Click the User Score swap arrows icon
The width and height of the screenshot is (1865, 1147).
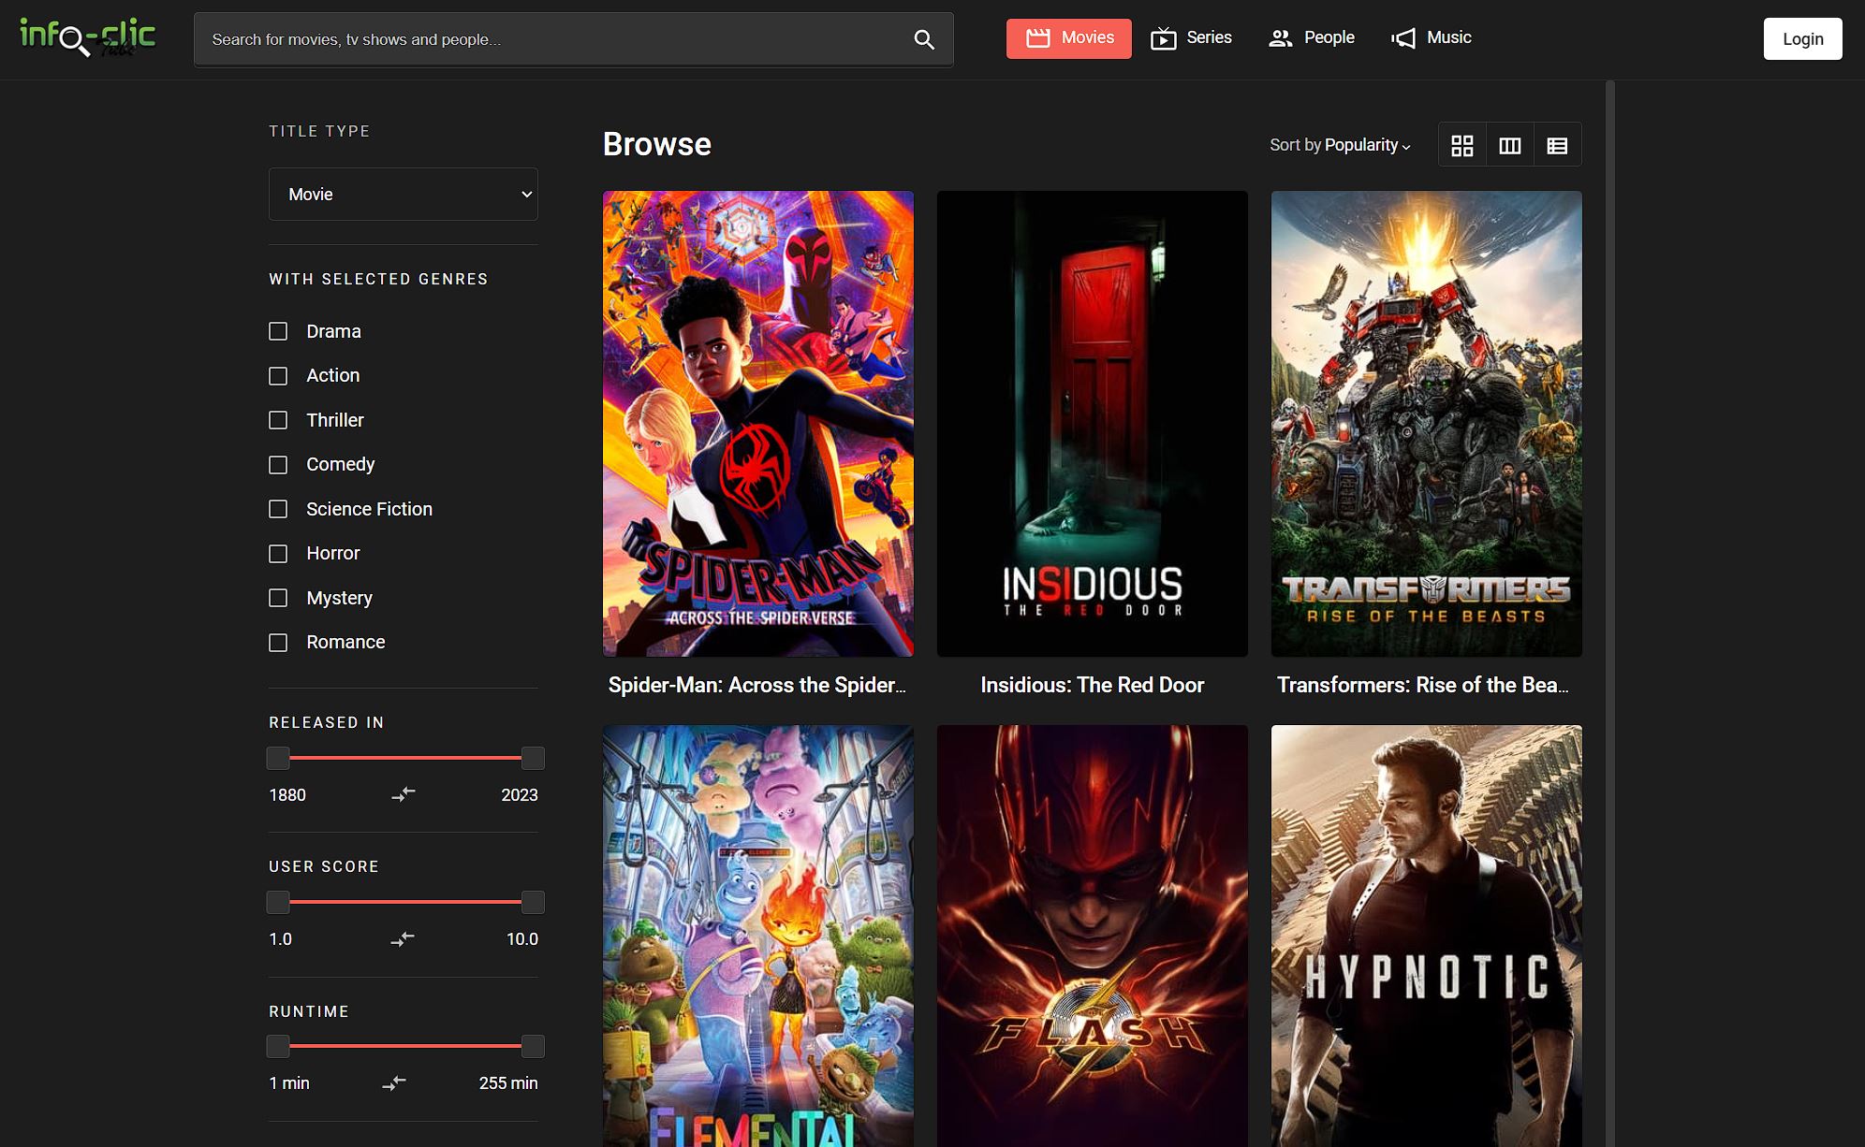(x=403, y=938)
